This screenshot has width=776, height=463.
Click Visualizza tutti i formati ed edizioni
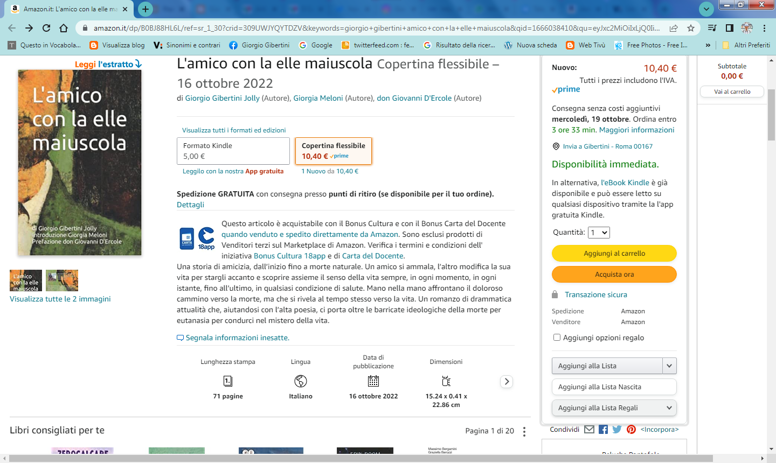(x=234, y=130)
